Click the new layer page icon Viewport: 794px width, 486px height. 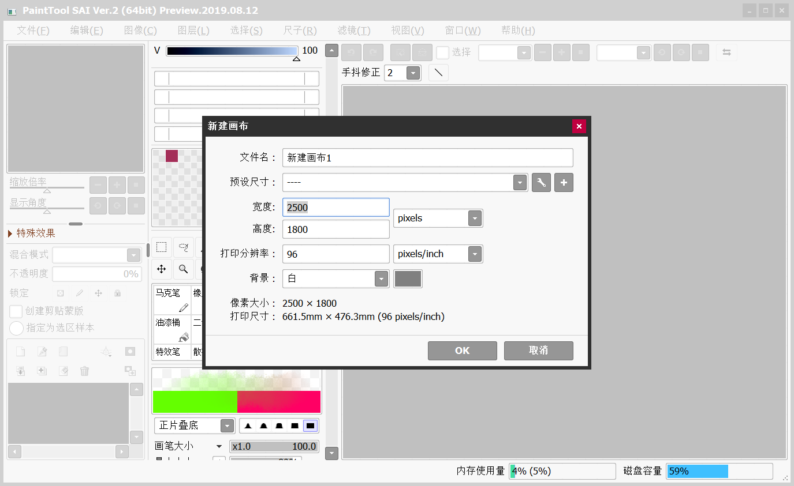[x=20, y=352]
